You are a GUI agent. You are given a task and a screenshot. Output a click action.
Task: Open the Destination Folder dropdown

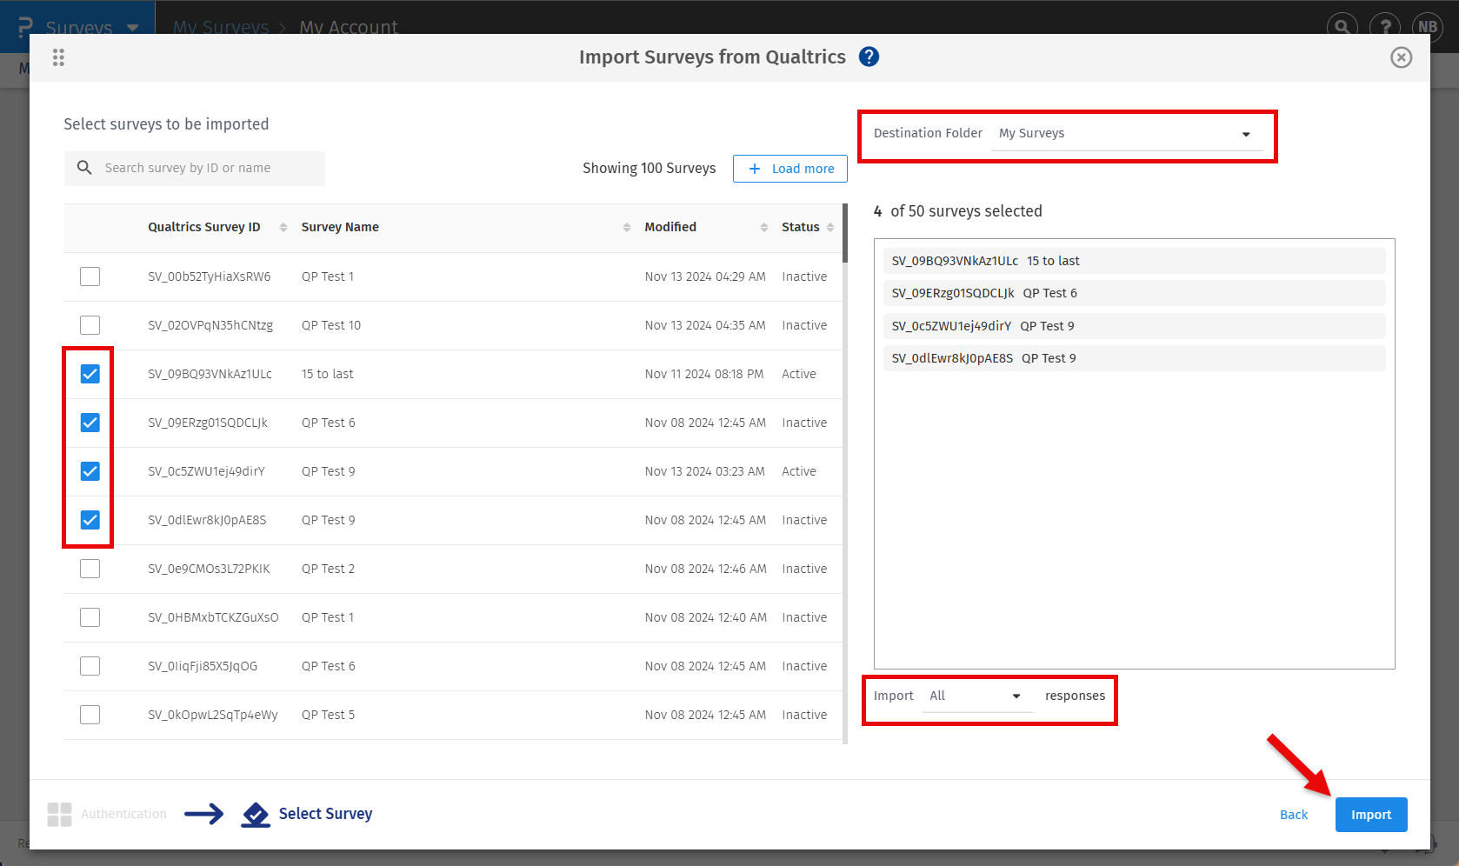click(1126, 134)
